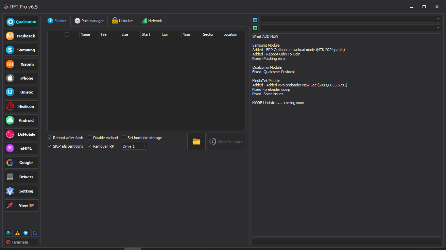Select the Hisilicon module in sidebar

pyautogui.click(x=21, y=106)
